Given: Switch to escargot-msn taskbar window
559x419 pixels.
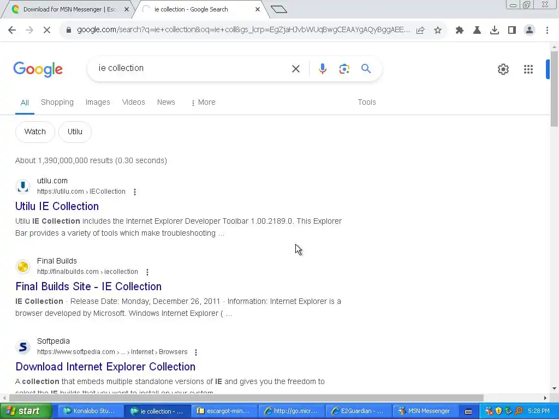Looking at the screenshot, I should pyautogui.click(x=224, y=411).
